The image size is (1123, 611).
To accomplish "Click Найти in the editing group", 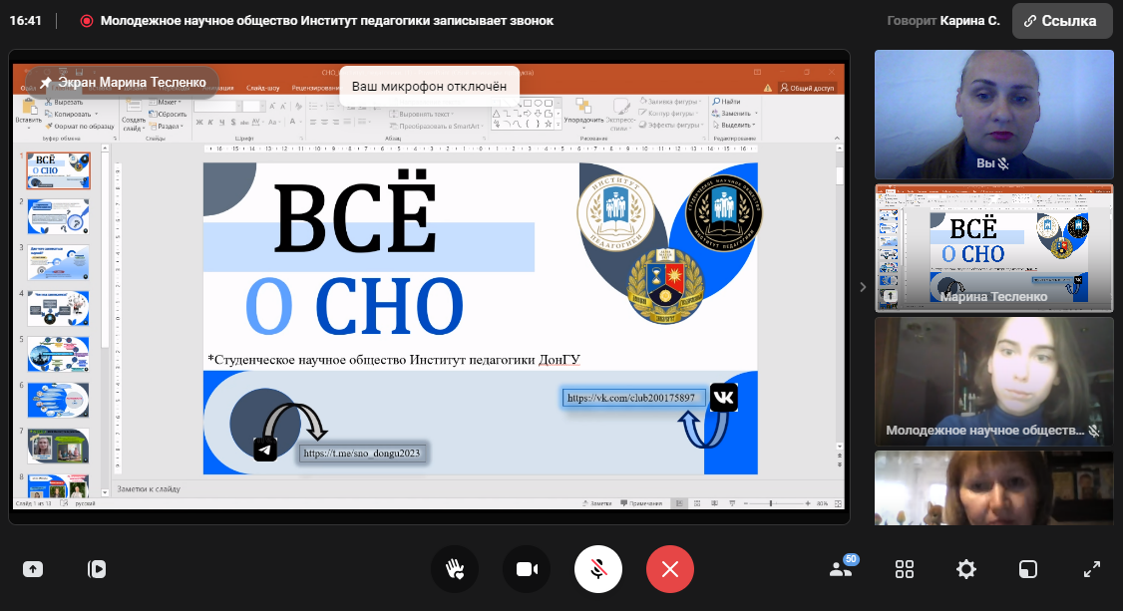I will point(726,102).
